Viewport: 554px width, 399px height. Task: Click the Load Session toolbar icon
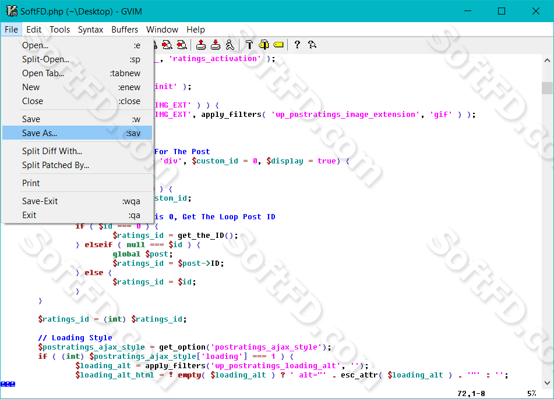click(200, 45)
